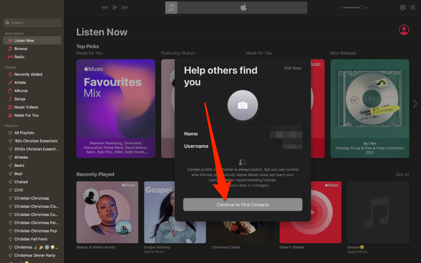Click the Username field in the dialog
The height and width of the screenshot is (263, 421).
tap(243, 146)
